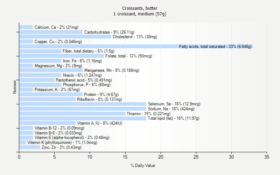The width and height of the screenshot is (280, 175).
Task: Select 'Vitamin B-12 - 2% (0.09mcg)' label
Action: [59, 128]
